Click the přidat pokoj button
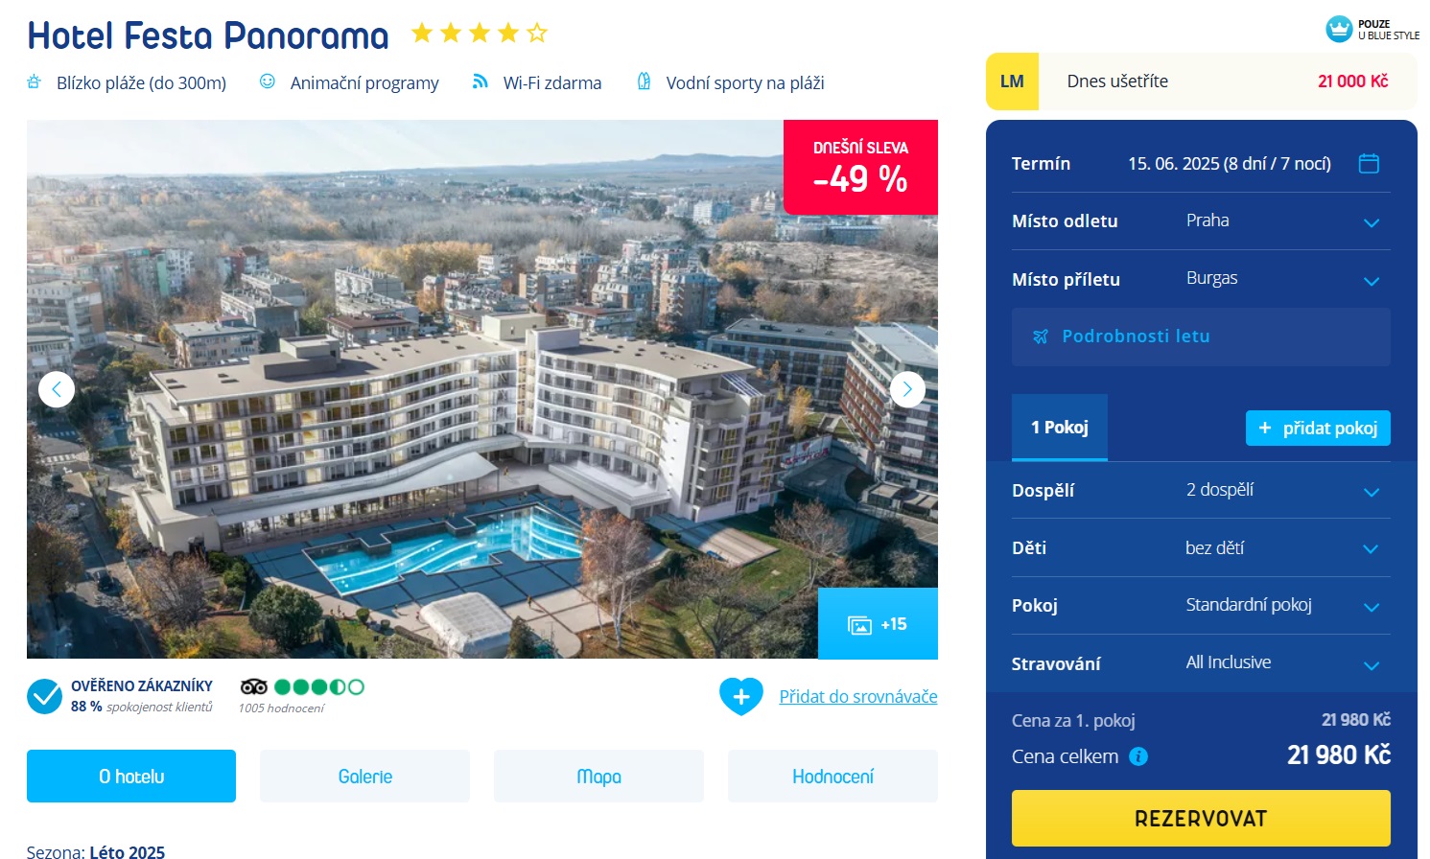The height and width of the screenshot is (859, 1430). (1318, 428)
